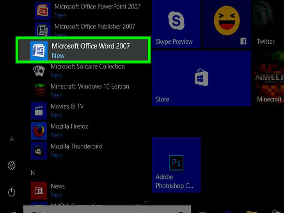The height and width of the screenshot is (213, 284).
Task: Click the Skype Preview tile
Action: click(176, 24)
